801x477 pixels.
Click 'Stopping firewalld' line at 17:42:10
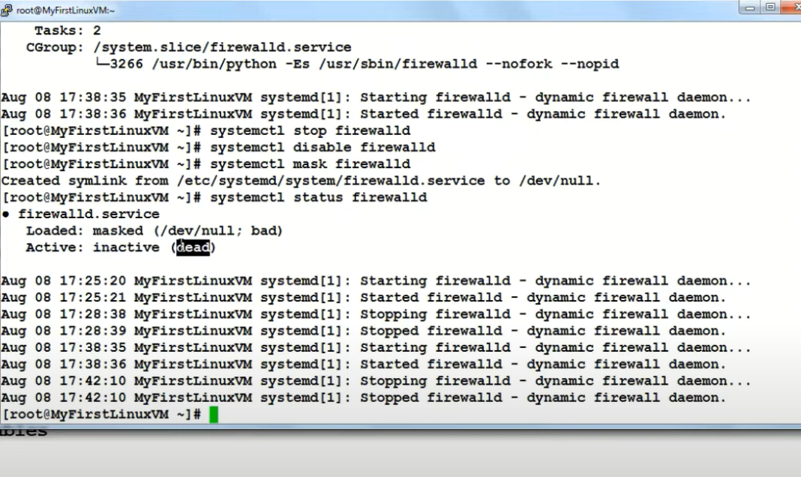click(376, 381)
